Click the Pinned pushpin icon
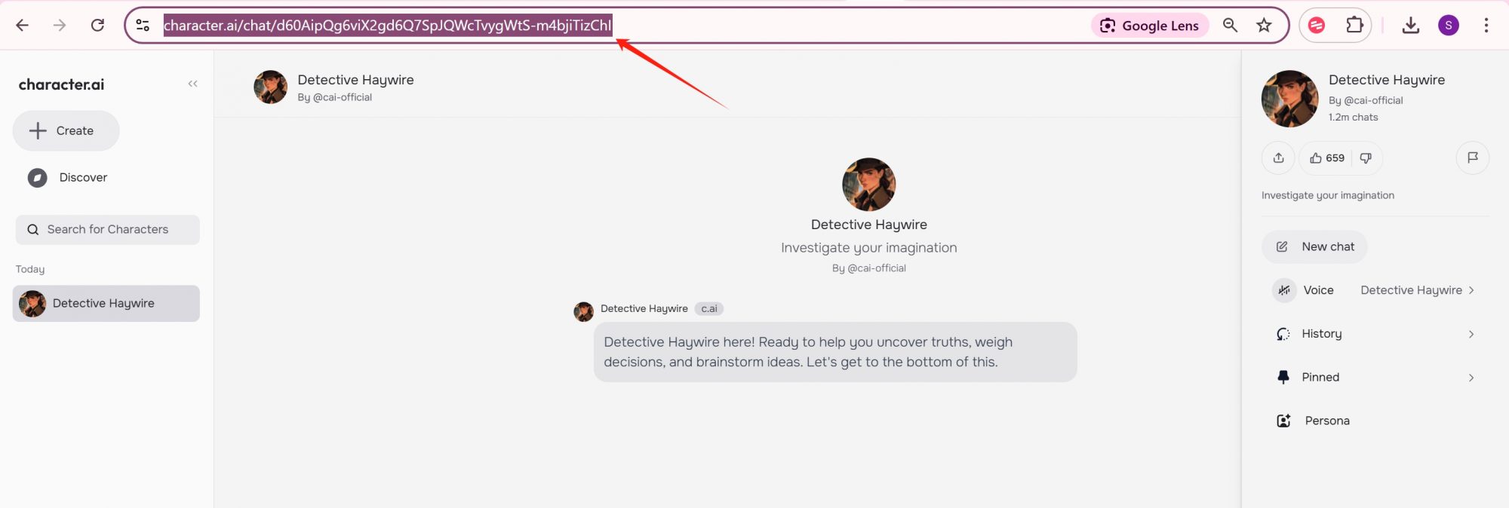Viewport: 1509px width, 508px height. click(1283, 378)
